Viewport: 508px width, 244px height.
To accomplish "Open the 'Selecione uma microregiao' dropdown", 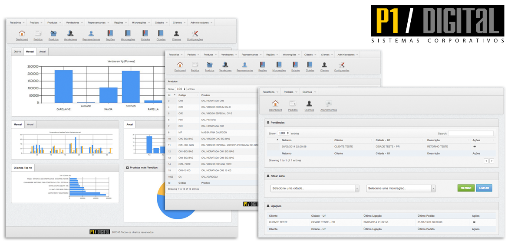I will pos(401,188).
